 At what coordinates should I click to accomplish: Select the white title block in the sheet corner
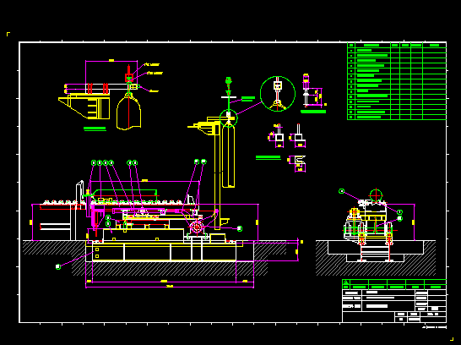(x=394, y=306)
